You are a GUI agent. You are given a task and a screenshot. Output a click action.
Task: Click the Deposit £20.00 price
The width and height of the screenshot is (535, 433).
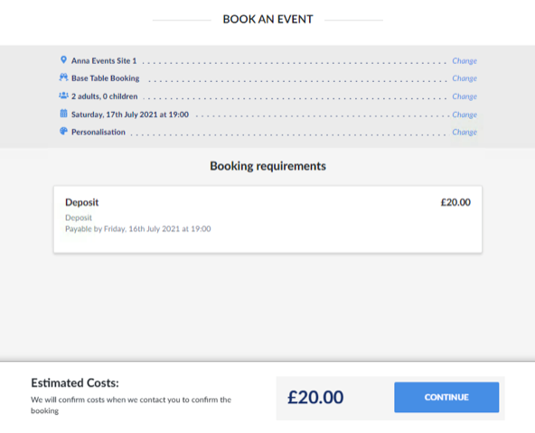tap(455, 202)
